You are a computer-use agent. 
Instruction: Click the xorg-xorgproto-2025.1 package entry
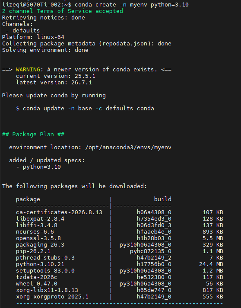pyautogui.click(x=52, y=296)
